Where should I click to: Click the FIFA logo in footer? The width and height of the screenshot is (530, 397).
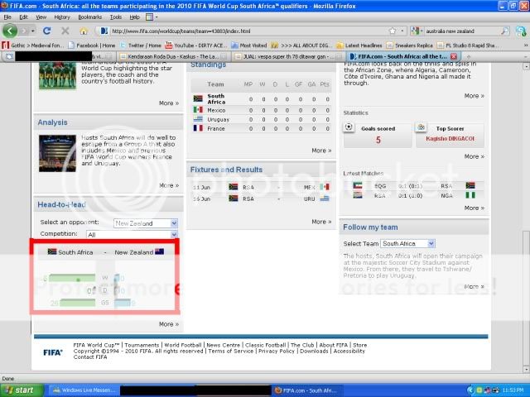[x=53, y=352]
